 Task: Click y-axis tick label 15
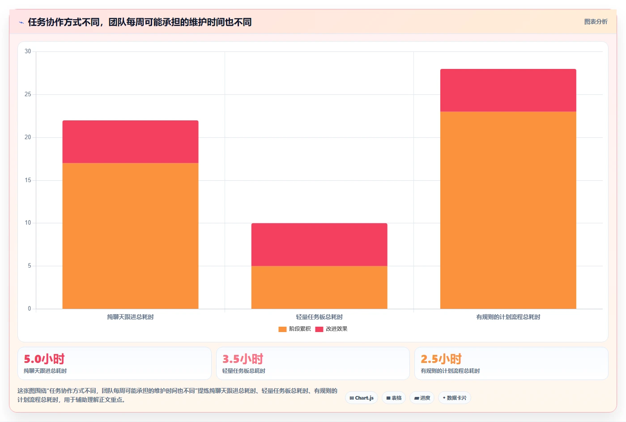click(x=28, y=180)
